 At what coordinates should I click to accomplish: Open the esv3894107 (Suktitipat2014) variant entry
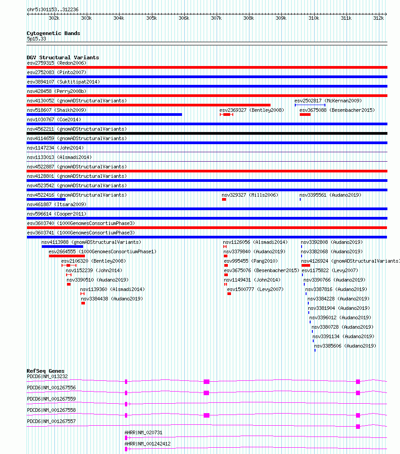pyautogui.click(x=63, y=82)
